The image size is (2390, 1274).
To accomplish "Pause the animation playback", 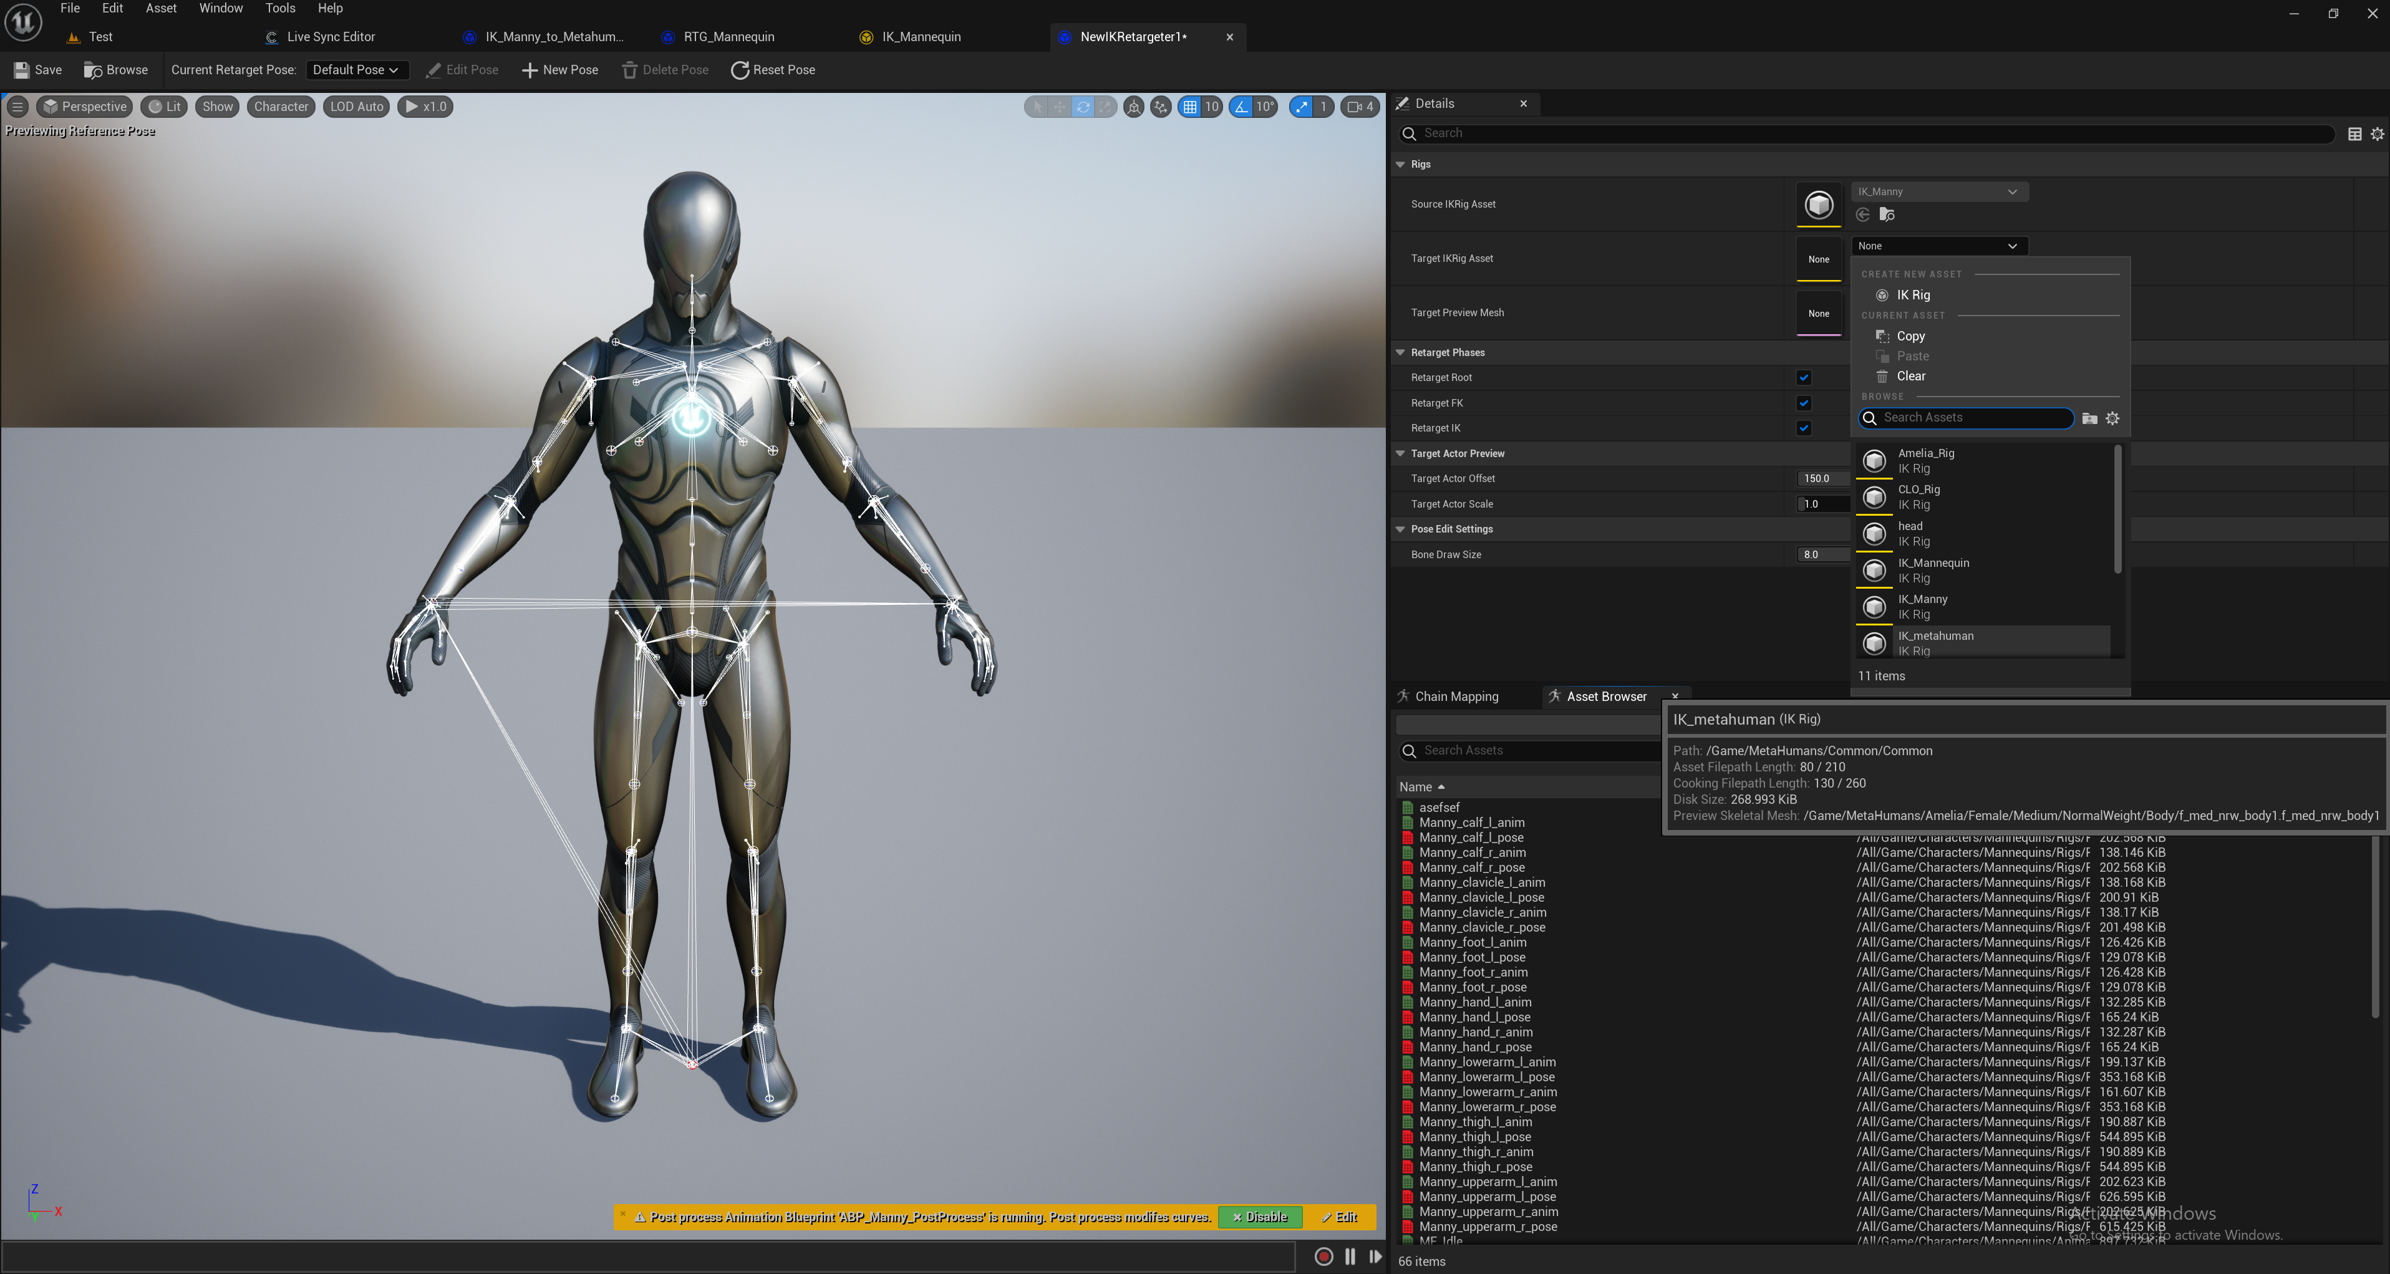I will pos(1350,1257).
